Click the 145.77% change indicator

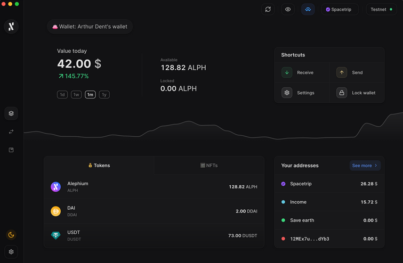tap(74, 76)
